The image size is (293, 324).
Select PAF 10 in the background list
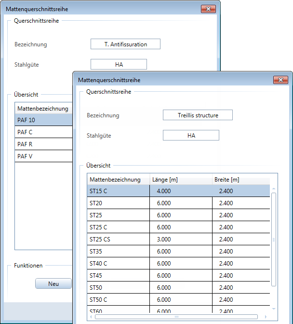pos(42,120)
